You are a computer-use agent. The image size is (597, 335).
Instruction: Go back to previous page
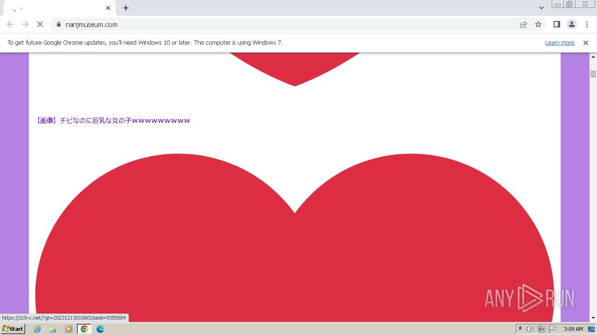tap(10, 24)
